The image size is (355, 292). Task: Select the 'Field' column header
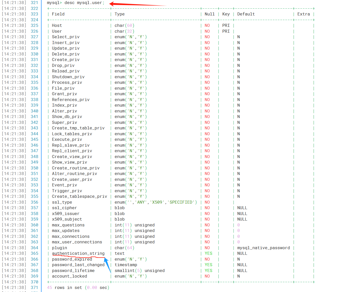tap(58, 14)
